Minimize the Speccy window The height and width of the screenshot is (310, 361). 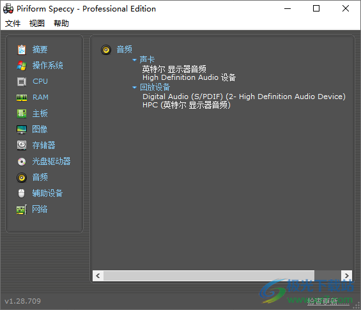[288, 9]
